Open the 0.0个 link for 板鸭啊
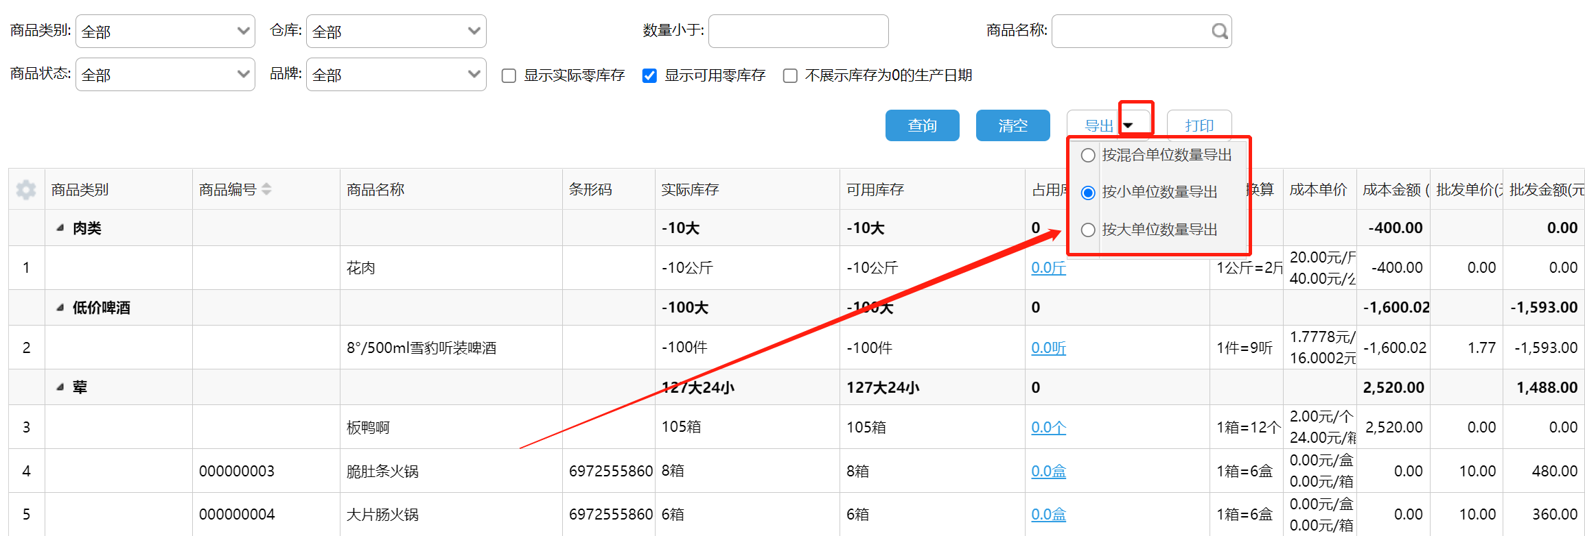 coord(1048,428)
